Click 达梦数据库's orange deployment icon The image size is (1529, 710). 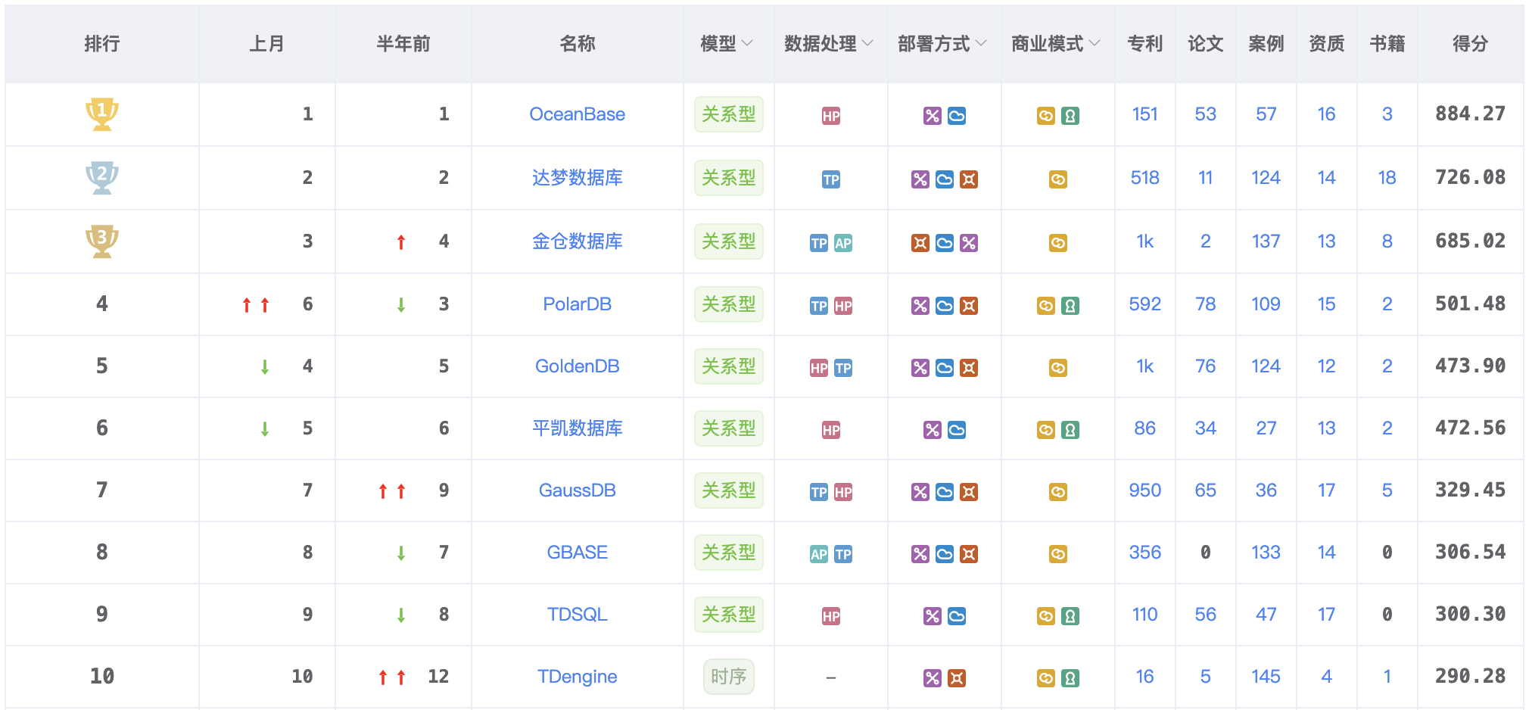(x=969, y=179)
